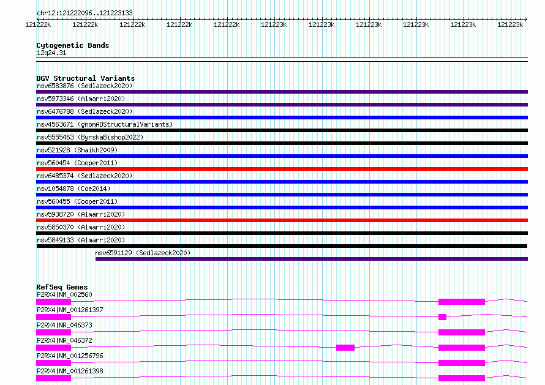Select variant label nsv5555463 (ByrskaBishop2022)
This screenshot has height=385, width=545.
point(90,137)
